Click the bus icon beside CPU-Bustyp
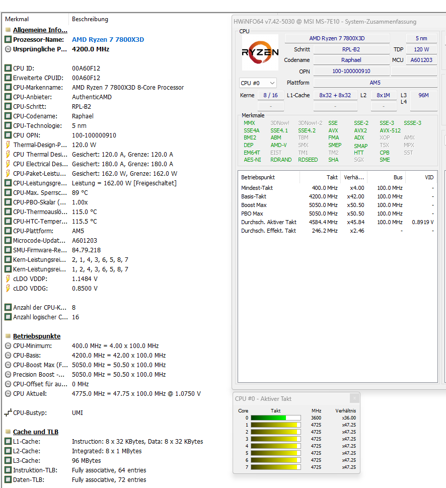Image resolution: width=446 pixels, height=488 pixels. pos(8,412)
